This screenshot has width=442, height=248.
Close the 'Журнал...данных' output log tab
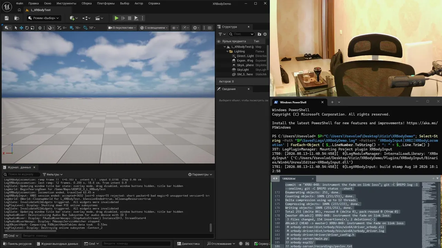point(34,167)
